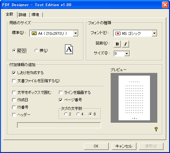Click the フォントの種類 group label
This screenshot has width=170, height=153.
click(x=99, y=23)
